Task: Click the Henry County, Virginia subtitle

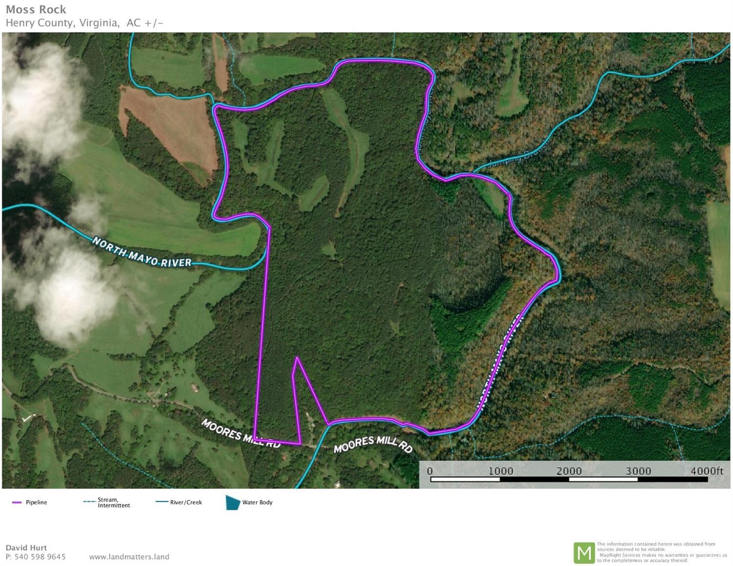Action: pyautogui.click(x=62, y=23)
